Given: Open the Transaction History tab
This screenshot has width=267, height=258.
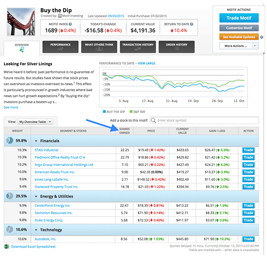Looking at the screenshot, I should [x=138, y=47].
